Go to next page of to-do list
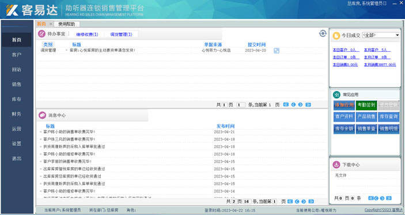Image resolution: width=405 pixels, height=215 pixels. pos(300,105)
